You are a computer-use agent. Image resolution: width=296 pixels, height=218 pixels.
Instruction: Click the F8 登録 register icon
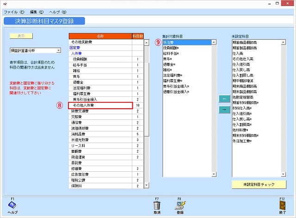click(180, 206)
